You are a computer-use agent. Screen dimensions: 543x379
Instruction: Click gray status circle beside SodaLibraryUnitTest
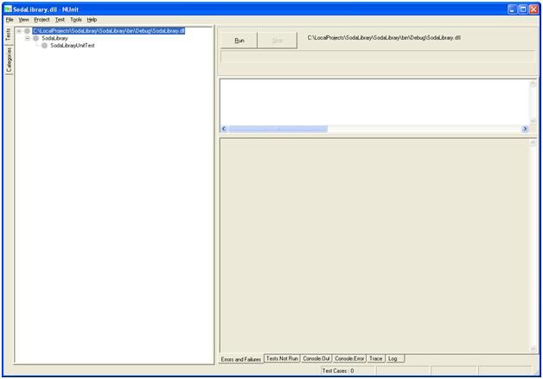(44, 45)
